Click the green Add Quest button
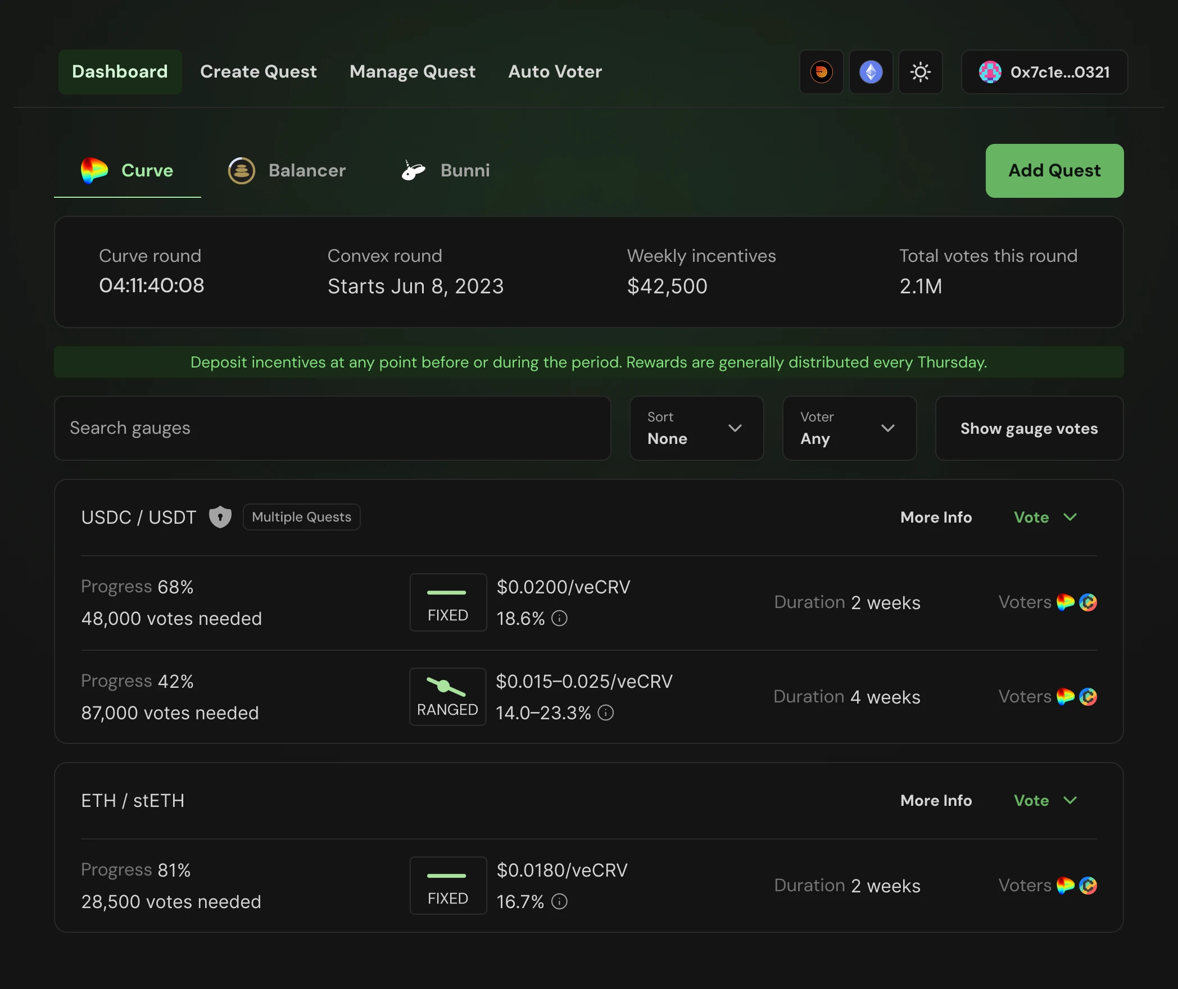1178x989 pixels. tap(1054, 170)
